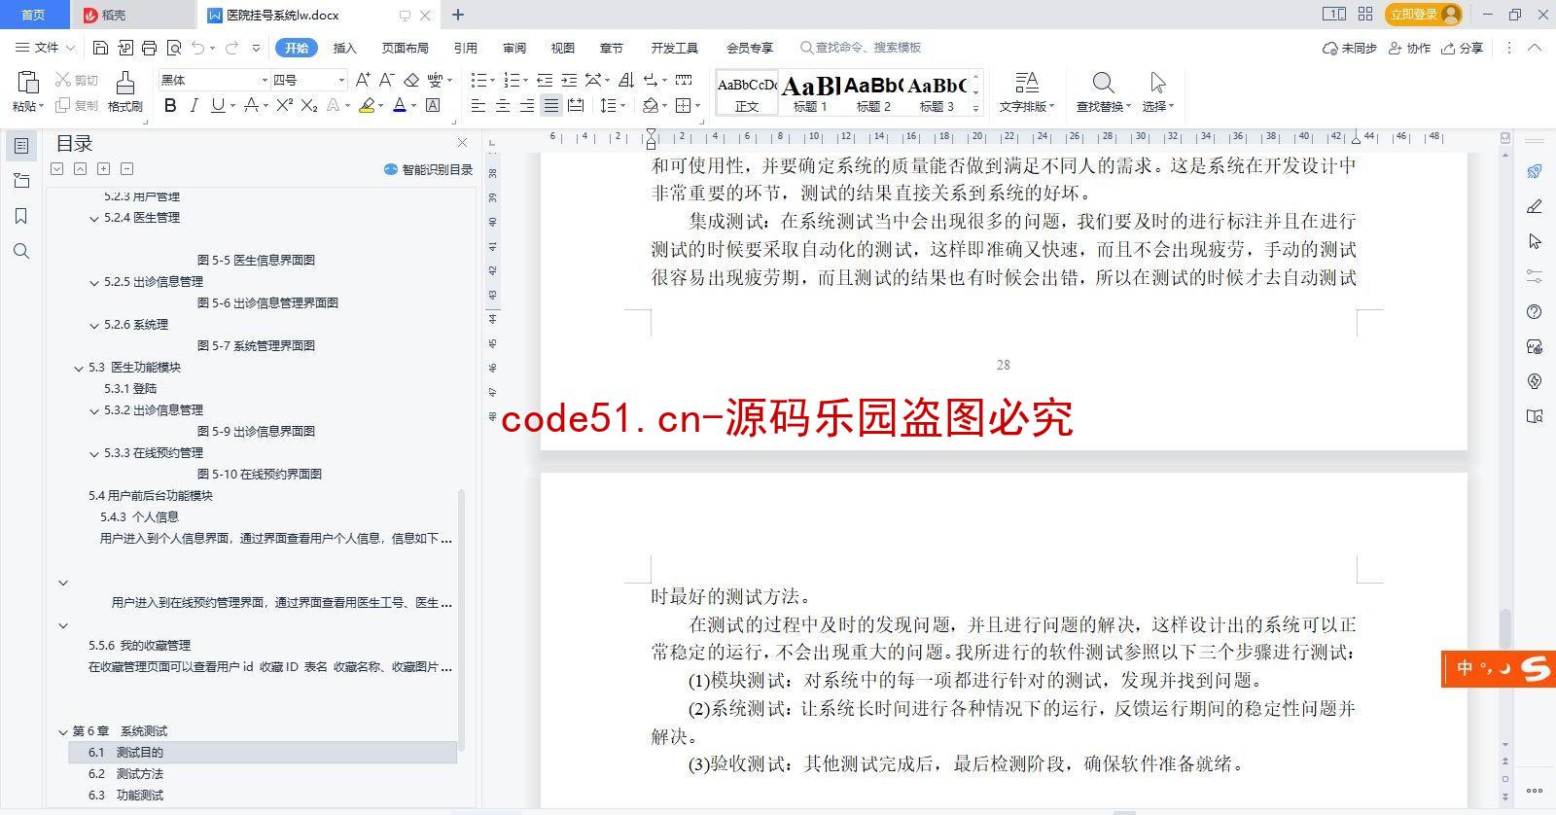Toggle bold formatting
This screenshot has height=815, width=1556.
[x=170, y=105]
